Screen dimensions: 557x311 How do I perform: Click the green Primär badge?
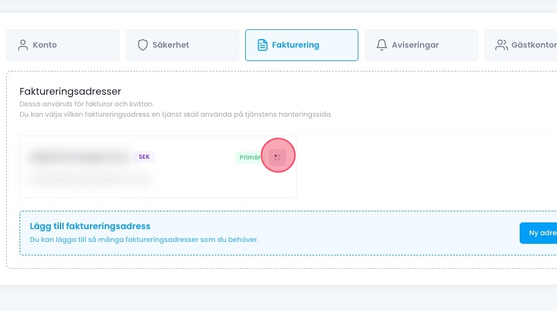[x=249, y=158]
